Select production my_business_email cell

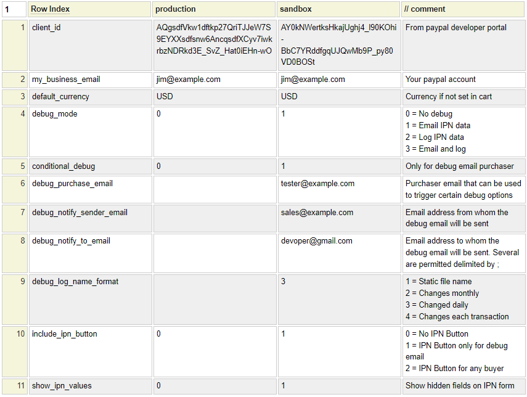(213, 80)
